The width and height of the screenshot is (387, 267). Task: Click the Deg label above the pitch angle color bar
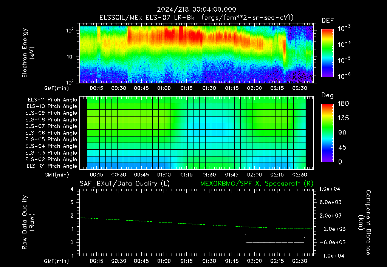coord(327,95)
